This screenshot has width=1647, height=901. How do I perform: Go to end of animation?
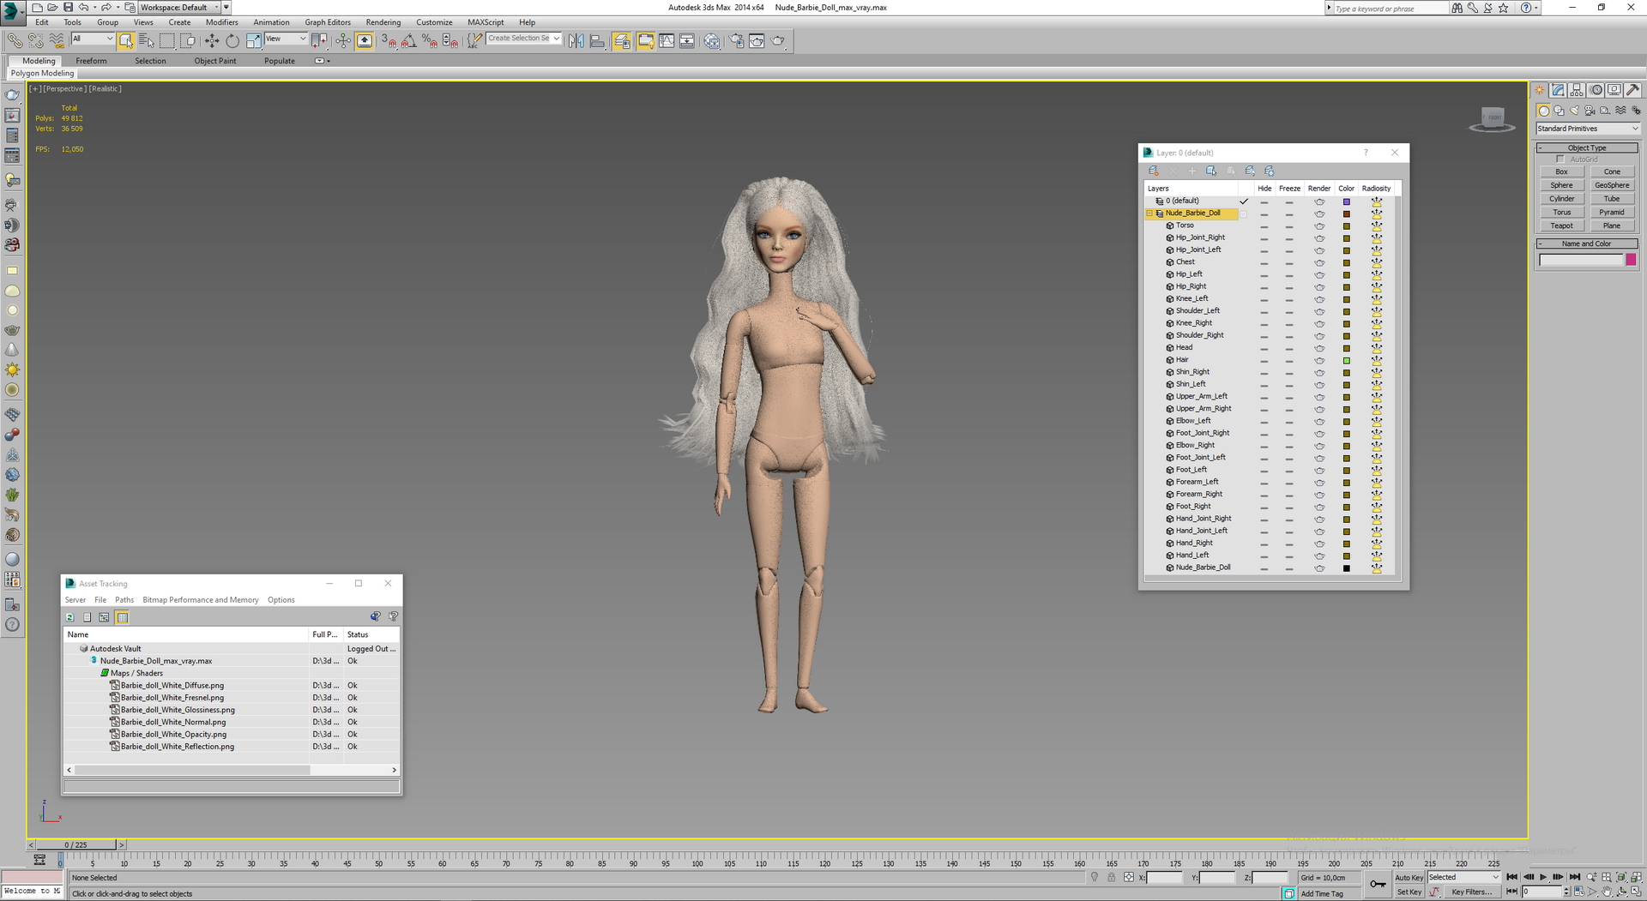pyautogui.click(x=1574, y=877)
